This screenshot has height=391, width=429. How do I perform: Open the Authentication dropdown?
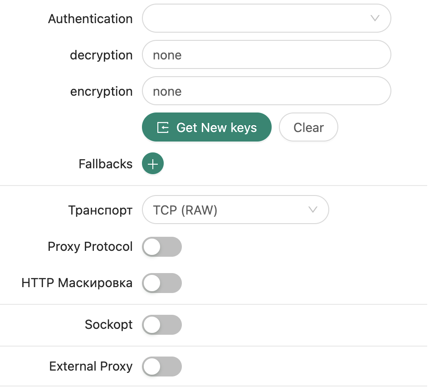(267, 18)
